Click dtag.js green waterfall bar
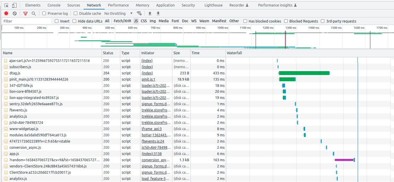This screenshot has height=182, width=394. pos(304,73)
